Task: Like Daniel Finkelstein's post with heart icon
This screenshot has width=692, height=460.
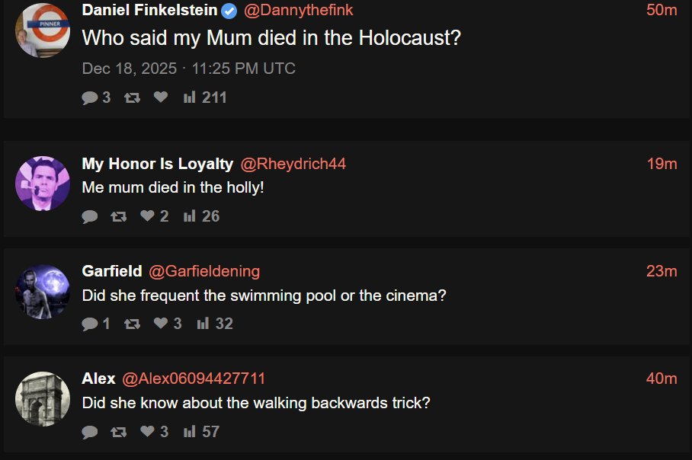Action: 161,97
